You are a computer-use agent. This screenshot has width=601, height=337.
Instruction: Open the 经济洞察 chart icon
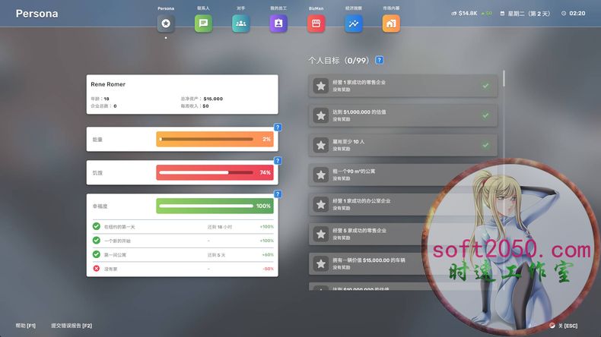tap(354, 24)
